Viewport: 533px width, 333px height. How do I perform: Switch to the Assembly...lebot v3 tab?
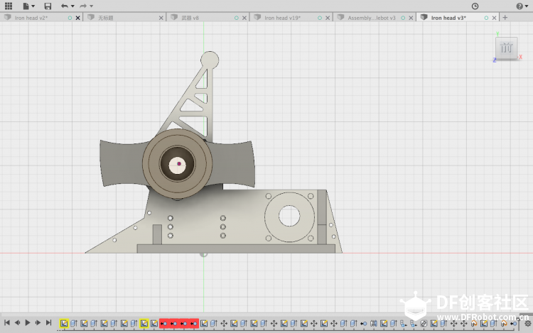pos(372,18)
